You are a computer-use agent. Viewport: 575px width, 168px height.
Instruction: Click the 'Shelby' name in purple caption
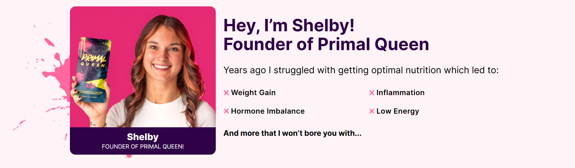click(143, 137)
